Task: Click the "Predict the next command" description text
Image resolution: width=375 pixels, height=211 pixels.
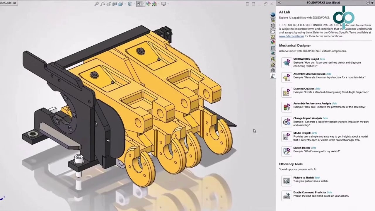Action: click(321, 196)
